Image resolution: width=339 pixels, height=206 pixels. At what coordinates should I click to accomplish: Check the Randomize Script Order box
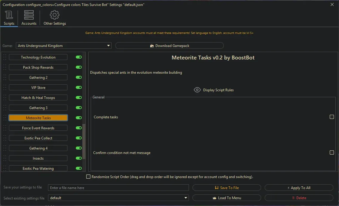[x=88, y=176]
